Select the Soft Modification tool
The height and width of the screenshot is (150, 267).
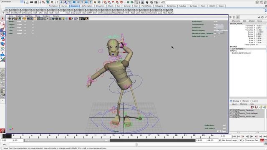[3, 55]
